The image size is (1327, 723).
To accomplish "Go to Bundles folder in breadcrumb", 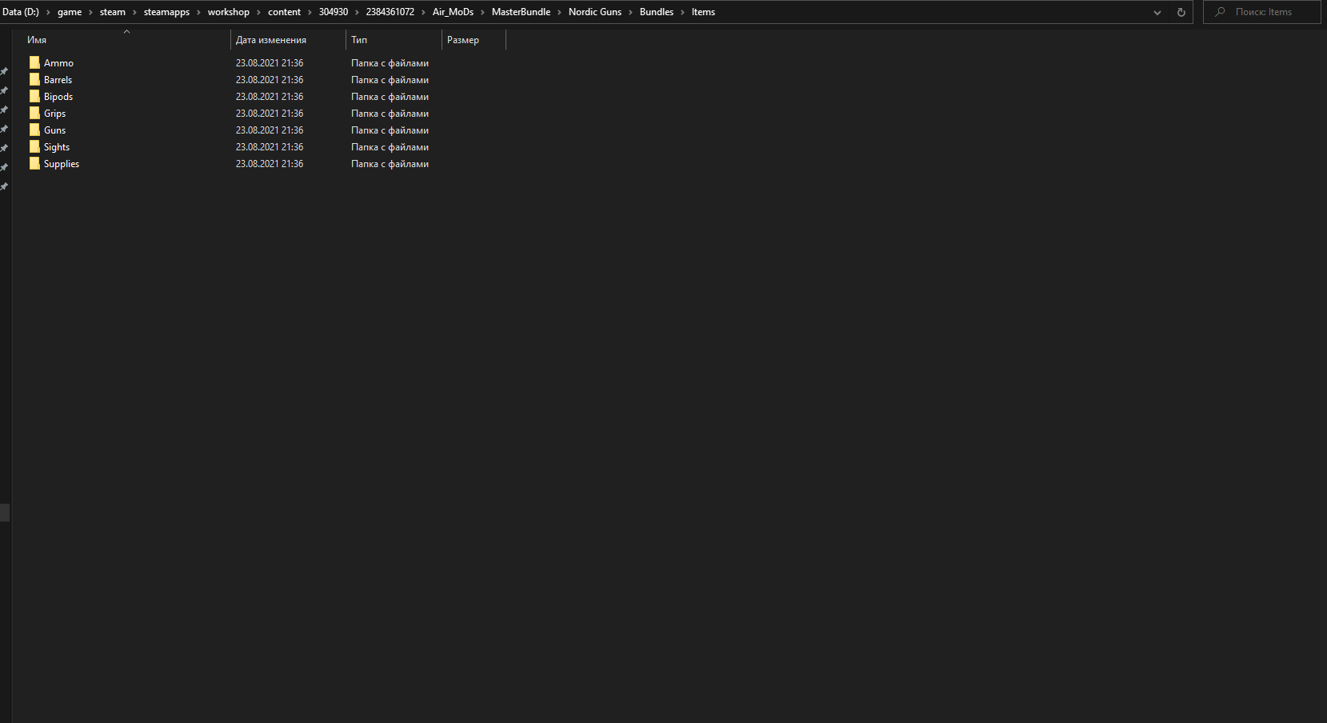I will [657, 12].
